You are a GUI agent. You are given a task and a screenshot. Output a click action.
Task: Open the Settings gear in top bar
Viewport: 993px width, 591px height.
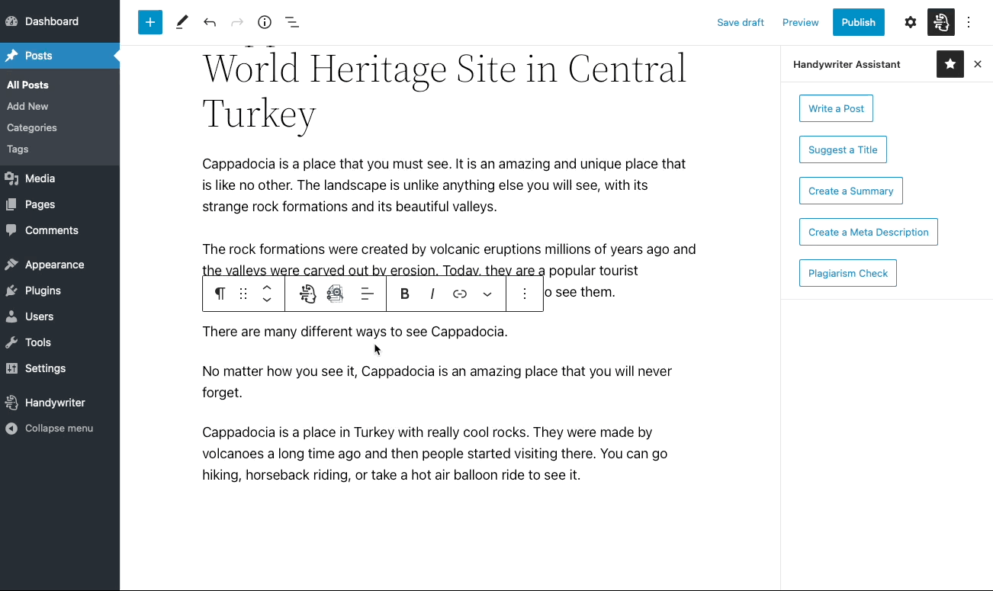(x=911, y=22)
